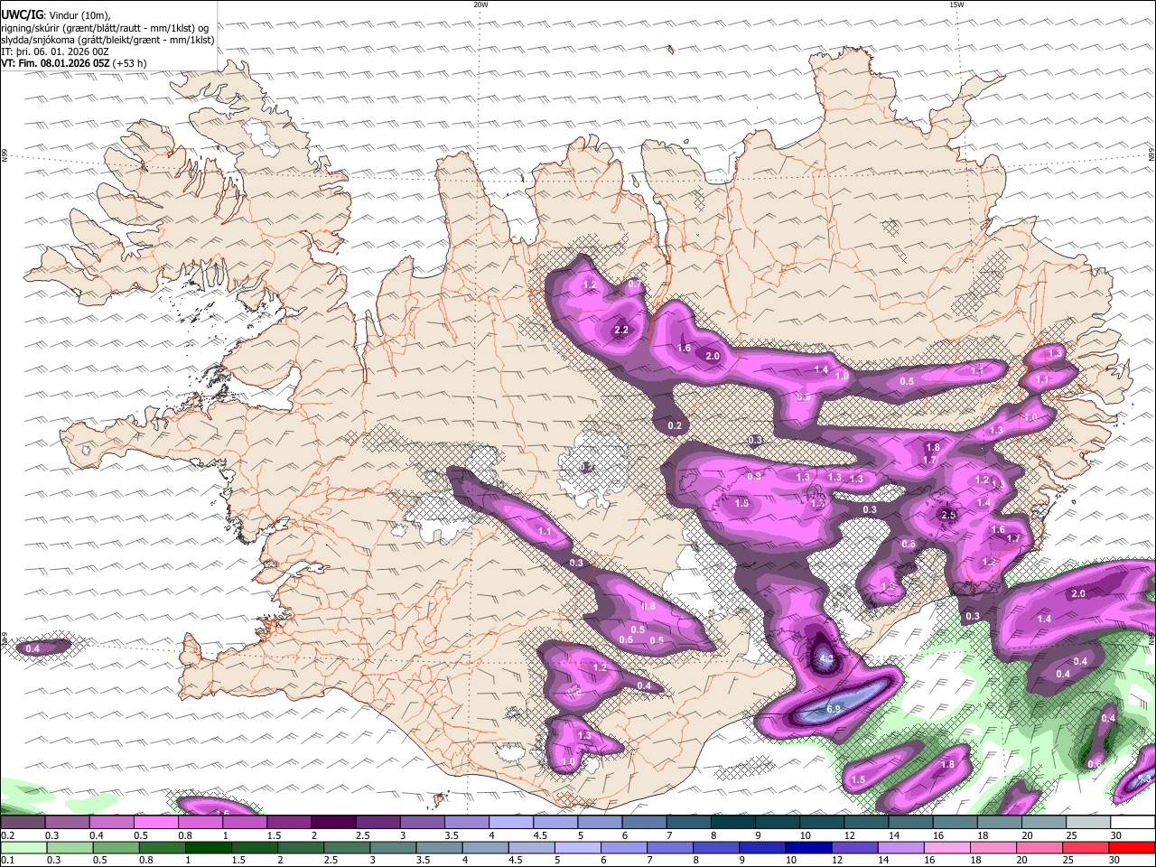Click the "VT: Fim. 08.01.2026 05Z (+53 h)" line
1156x867 pixels.
coord(74,63)
